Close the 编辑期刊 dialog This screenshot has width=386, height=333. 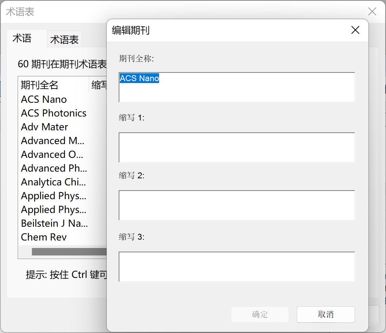pyautogui.click(x=355, y=30)
